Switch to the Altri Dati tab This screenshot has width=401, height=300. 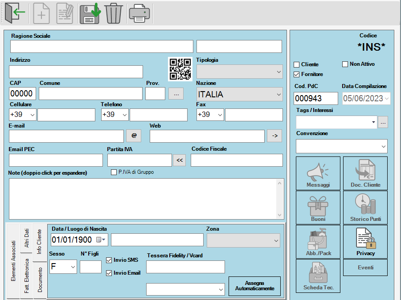click(27, 239)
